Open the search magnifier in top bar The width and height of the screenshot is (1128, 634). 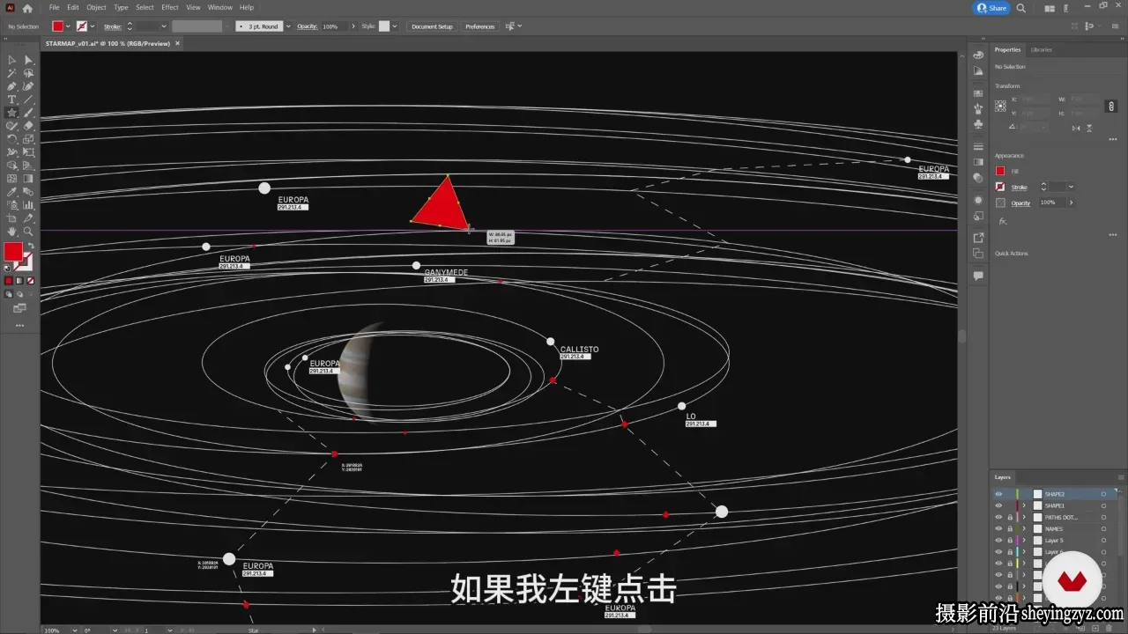point(1021,8)
